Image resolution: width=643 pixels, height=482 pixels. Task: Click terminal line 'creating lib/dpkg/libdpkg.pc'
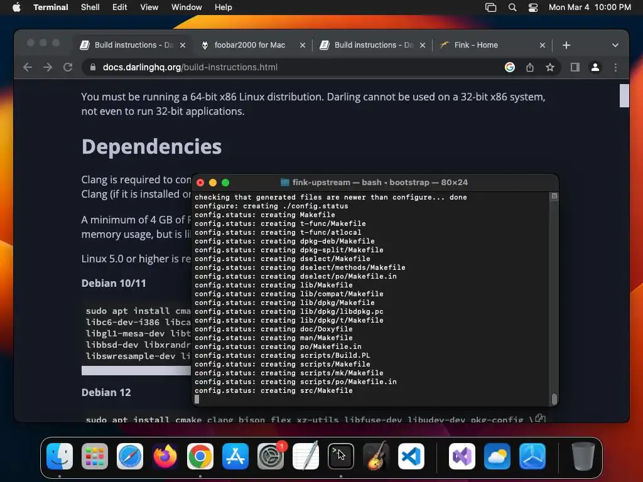coord(289,311)
